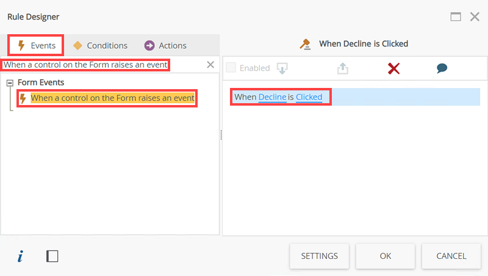Click the move-up arrow toolbar icon
The image size is (488, 276).
tap(343, 68)
